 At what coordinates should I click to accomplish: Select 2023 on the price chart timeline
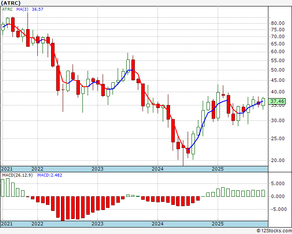[x=97, y=169]
